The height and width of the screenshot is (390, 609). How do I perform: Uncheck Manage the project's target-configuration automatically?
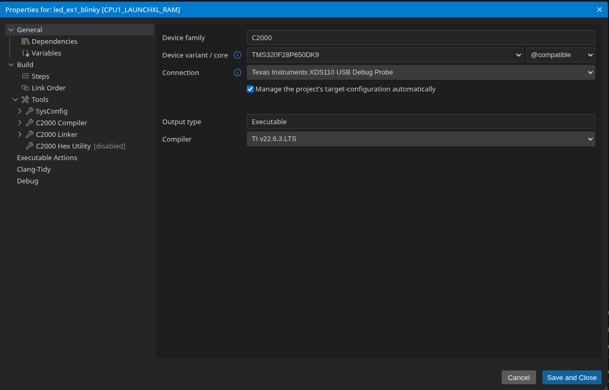251,89
